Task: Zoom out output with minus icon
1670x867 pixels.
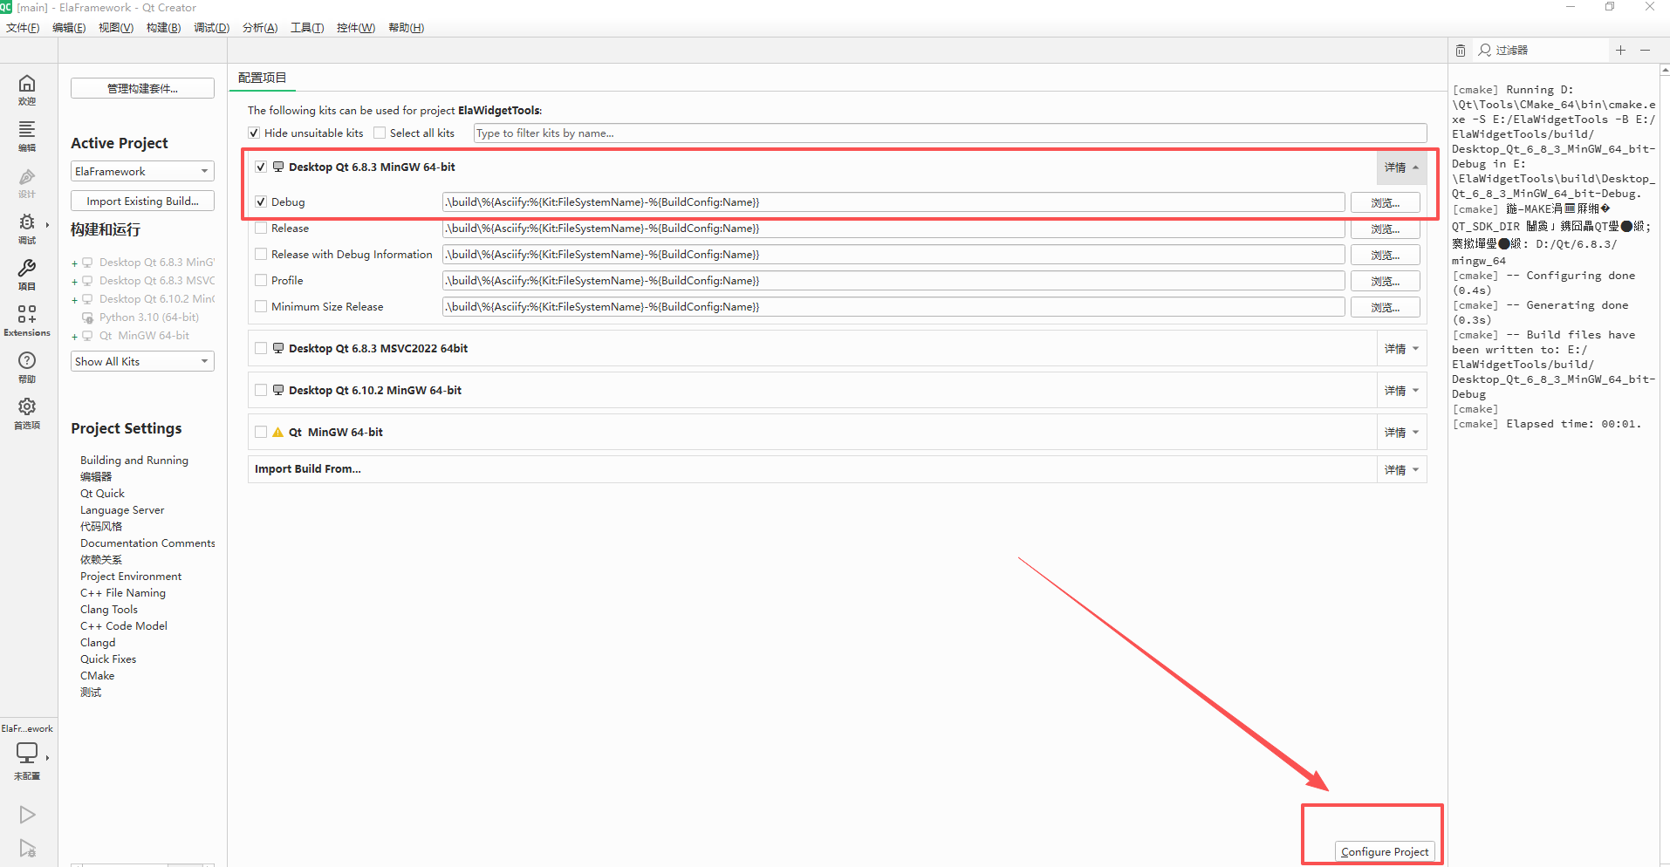Action: [1645, 51]
